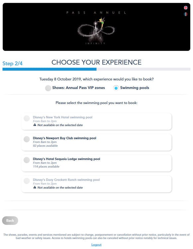Click the 114 places available text
The width and height of the screenshot is (193, 249).
point(46,166)
